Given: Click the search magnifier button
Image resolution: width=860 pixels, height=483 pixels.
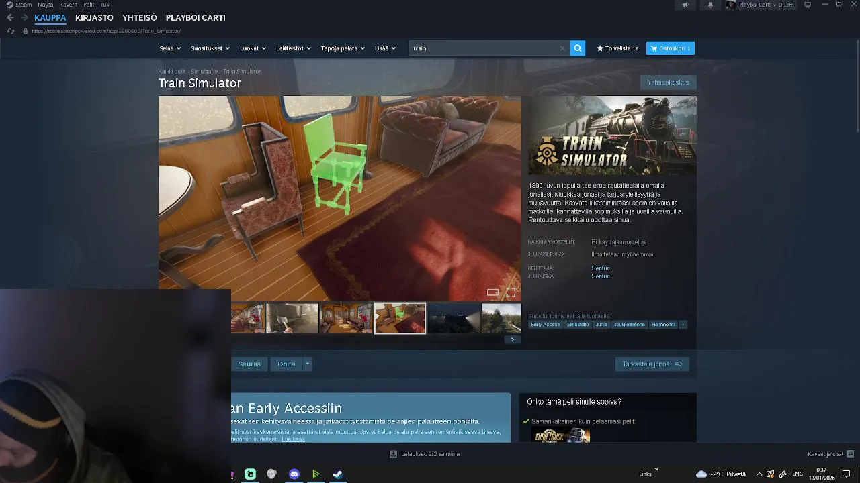Looking at the screenshot, I should (x=577, y=48).
